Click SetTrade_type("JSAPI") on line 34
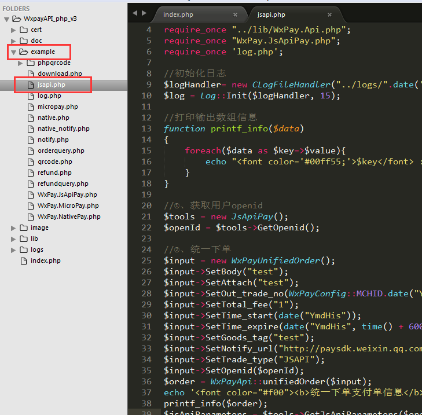This screenshot has width=422, height=415. tap(262, 359)
